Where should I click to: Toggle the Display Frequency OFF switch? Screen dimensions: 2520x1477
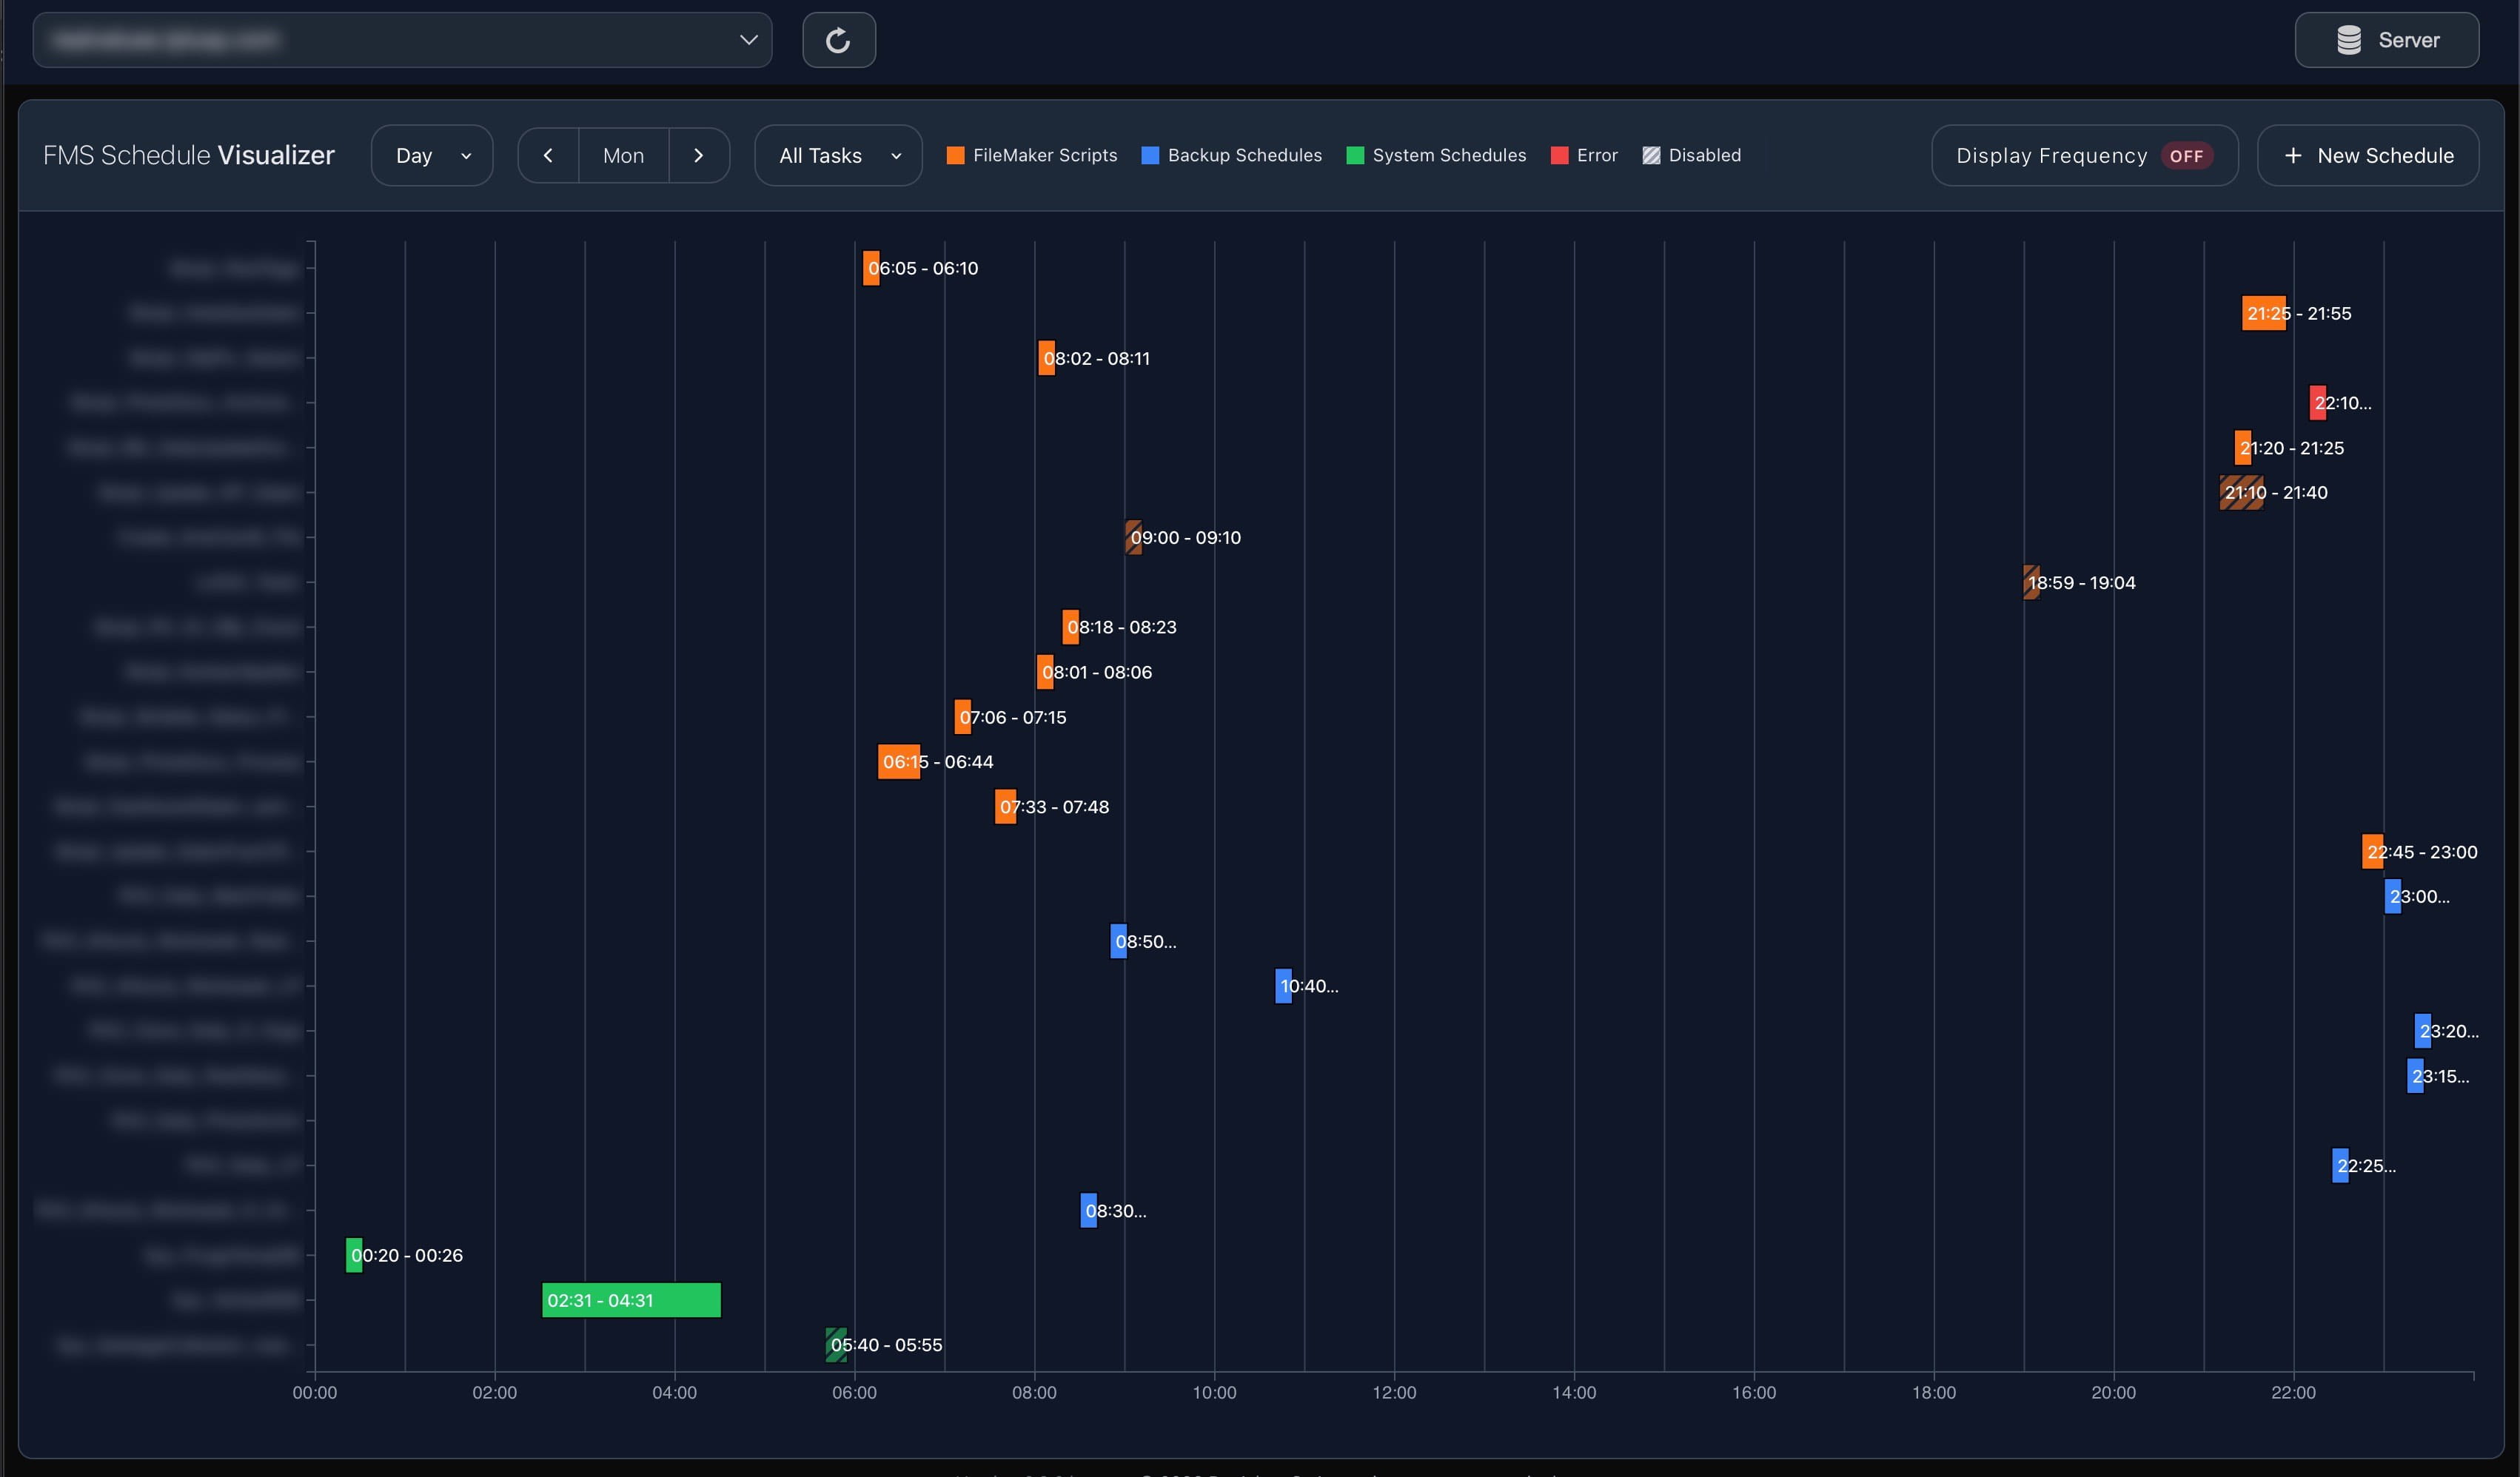click(2186, 156)
